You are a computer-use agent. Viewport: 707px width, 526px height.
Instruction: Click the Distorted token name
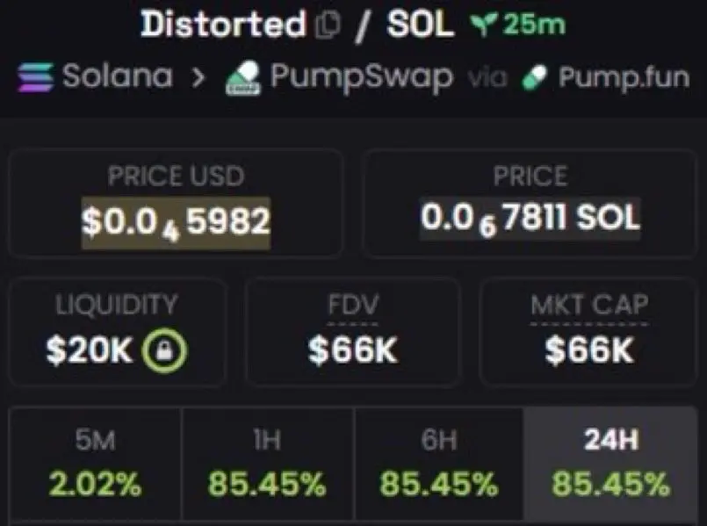point(224,24)
